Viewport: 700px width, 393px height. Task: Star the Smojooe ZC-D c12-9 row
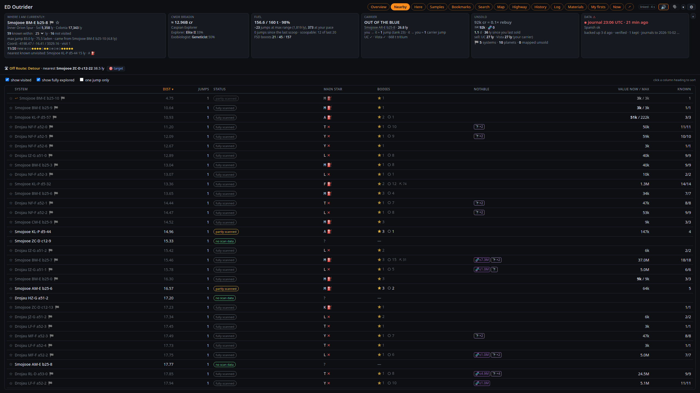11,241
